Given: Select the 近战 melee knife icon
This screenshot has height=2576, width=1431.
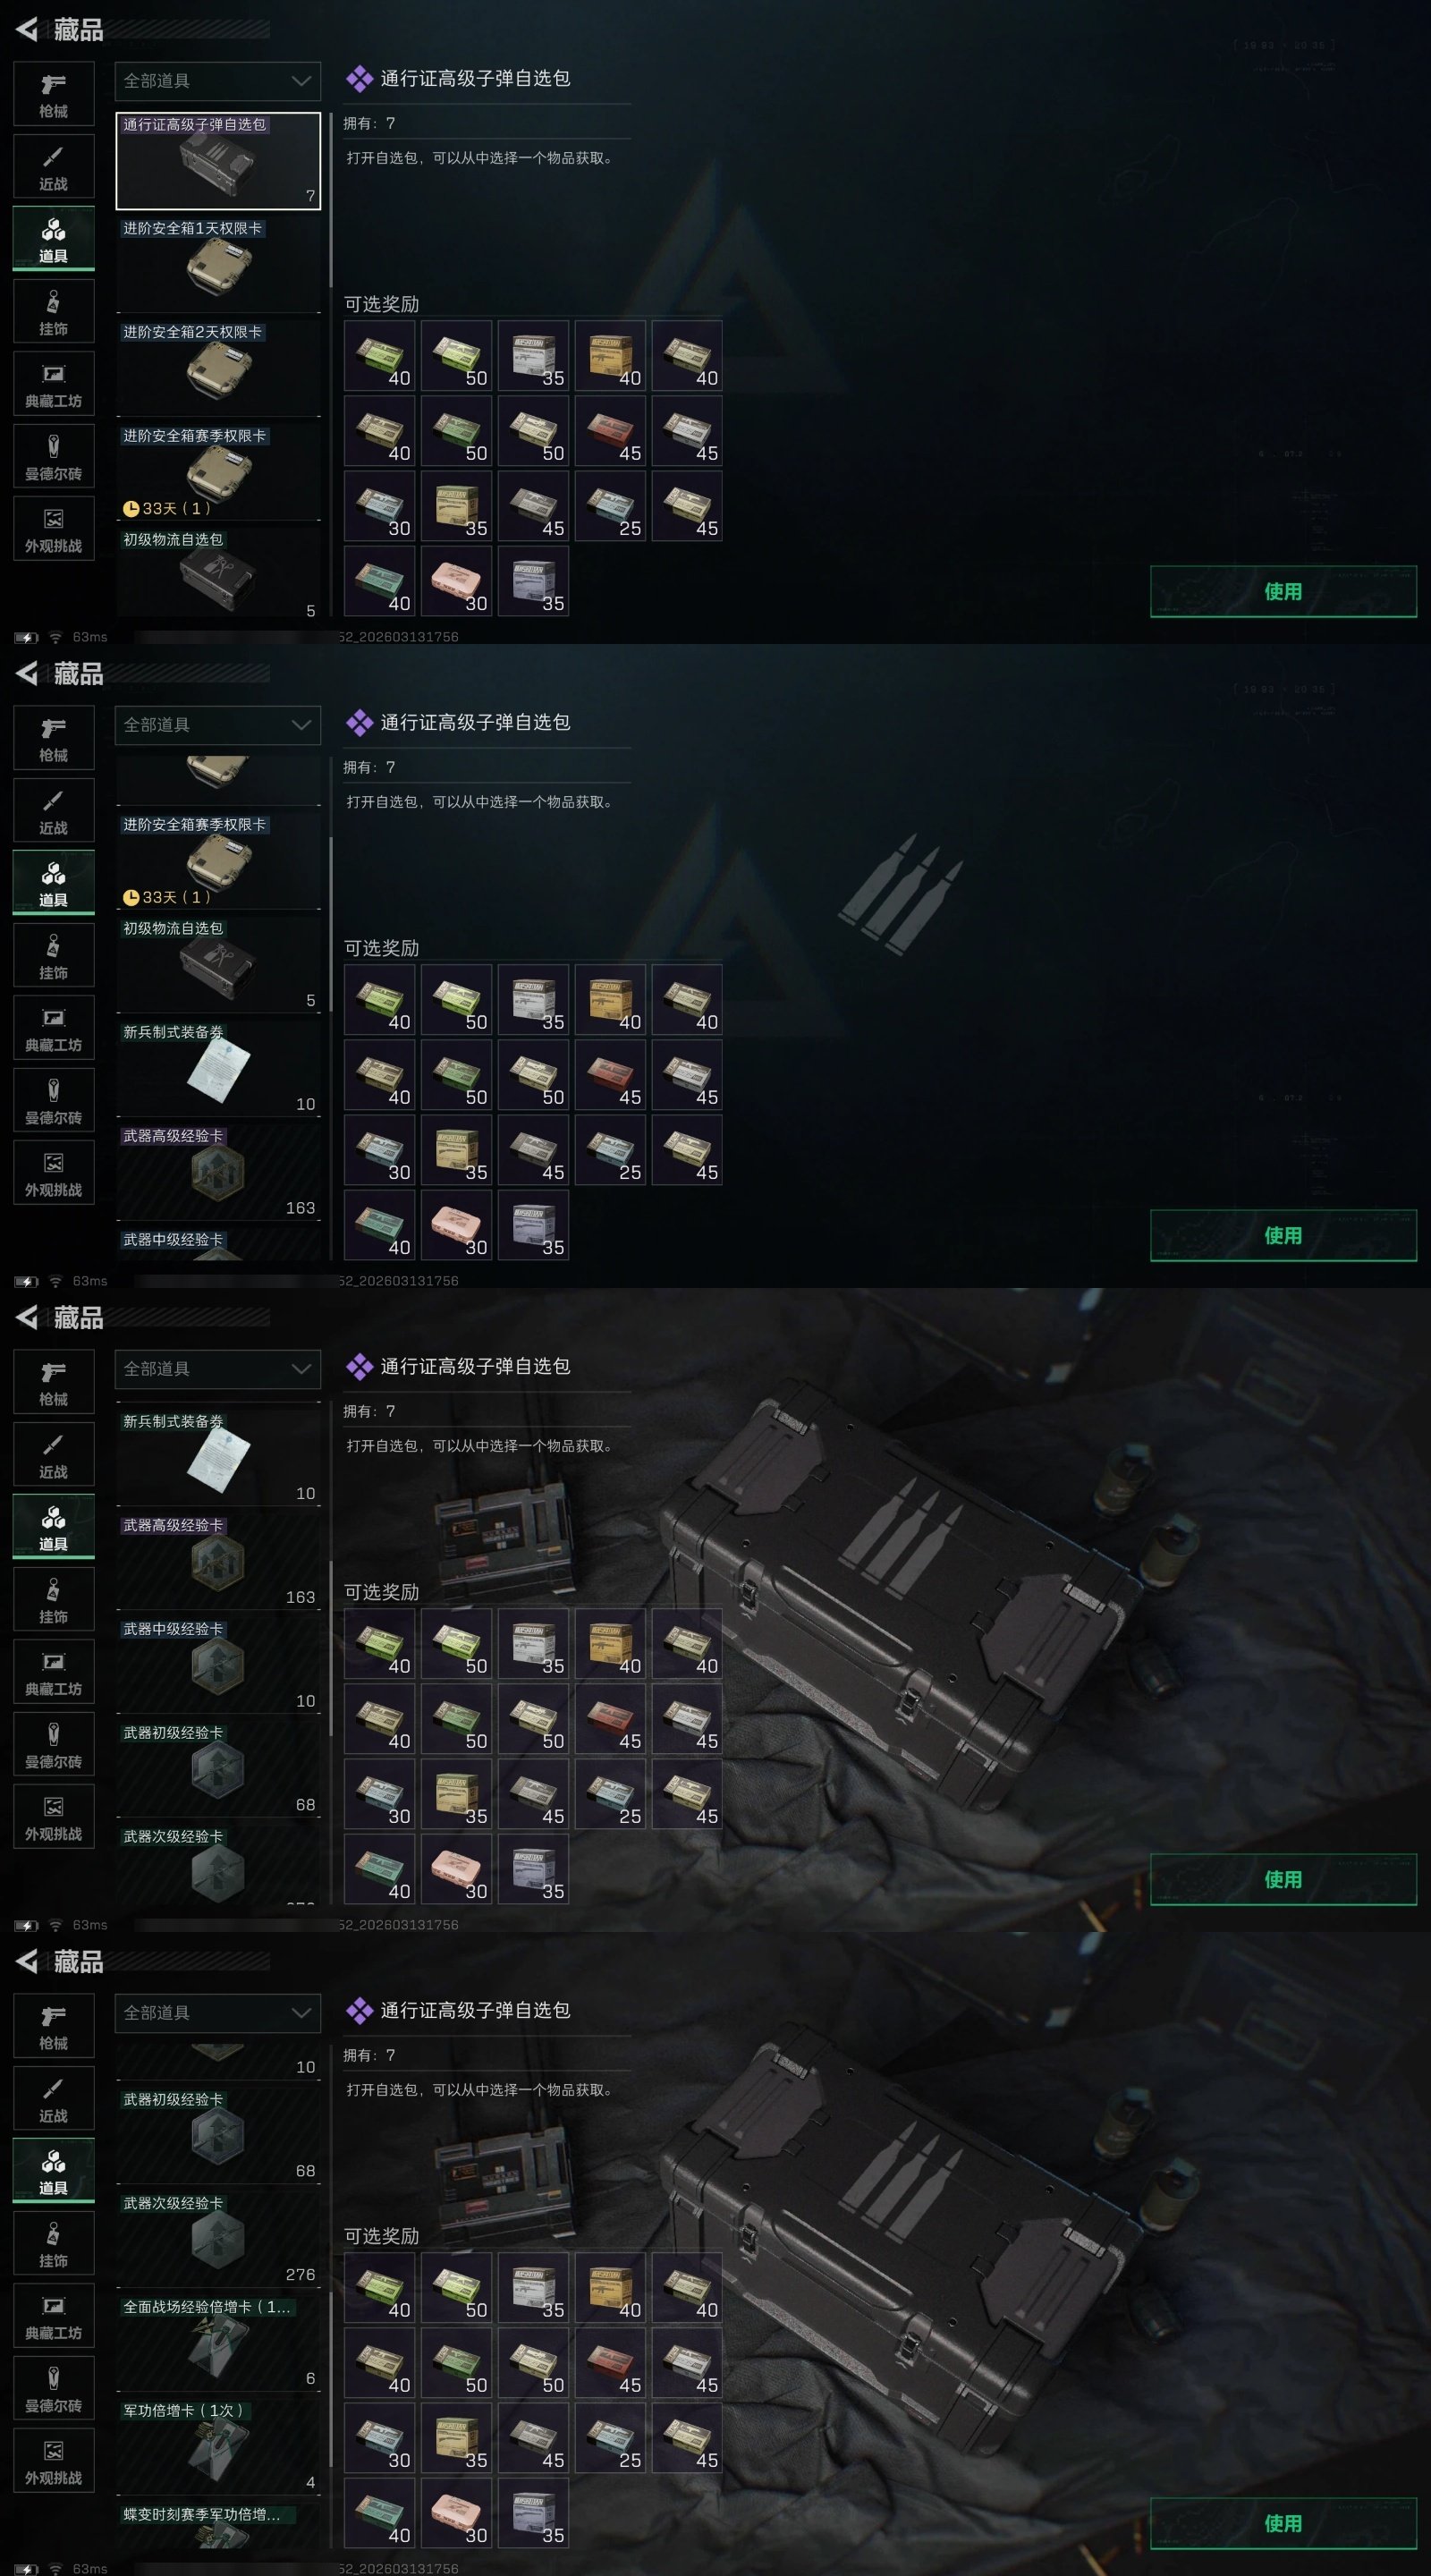Looking at the screenshot, I should point(53,166).
